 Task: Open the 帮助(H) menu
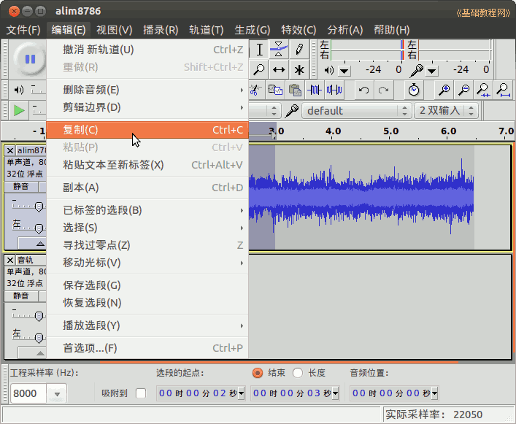click(392, 30)
